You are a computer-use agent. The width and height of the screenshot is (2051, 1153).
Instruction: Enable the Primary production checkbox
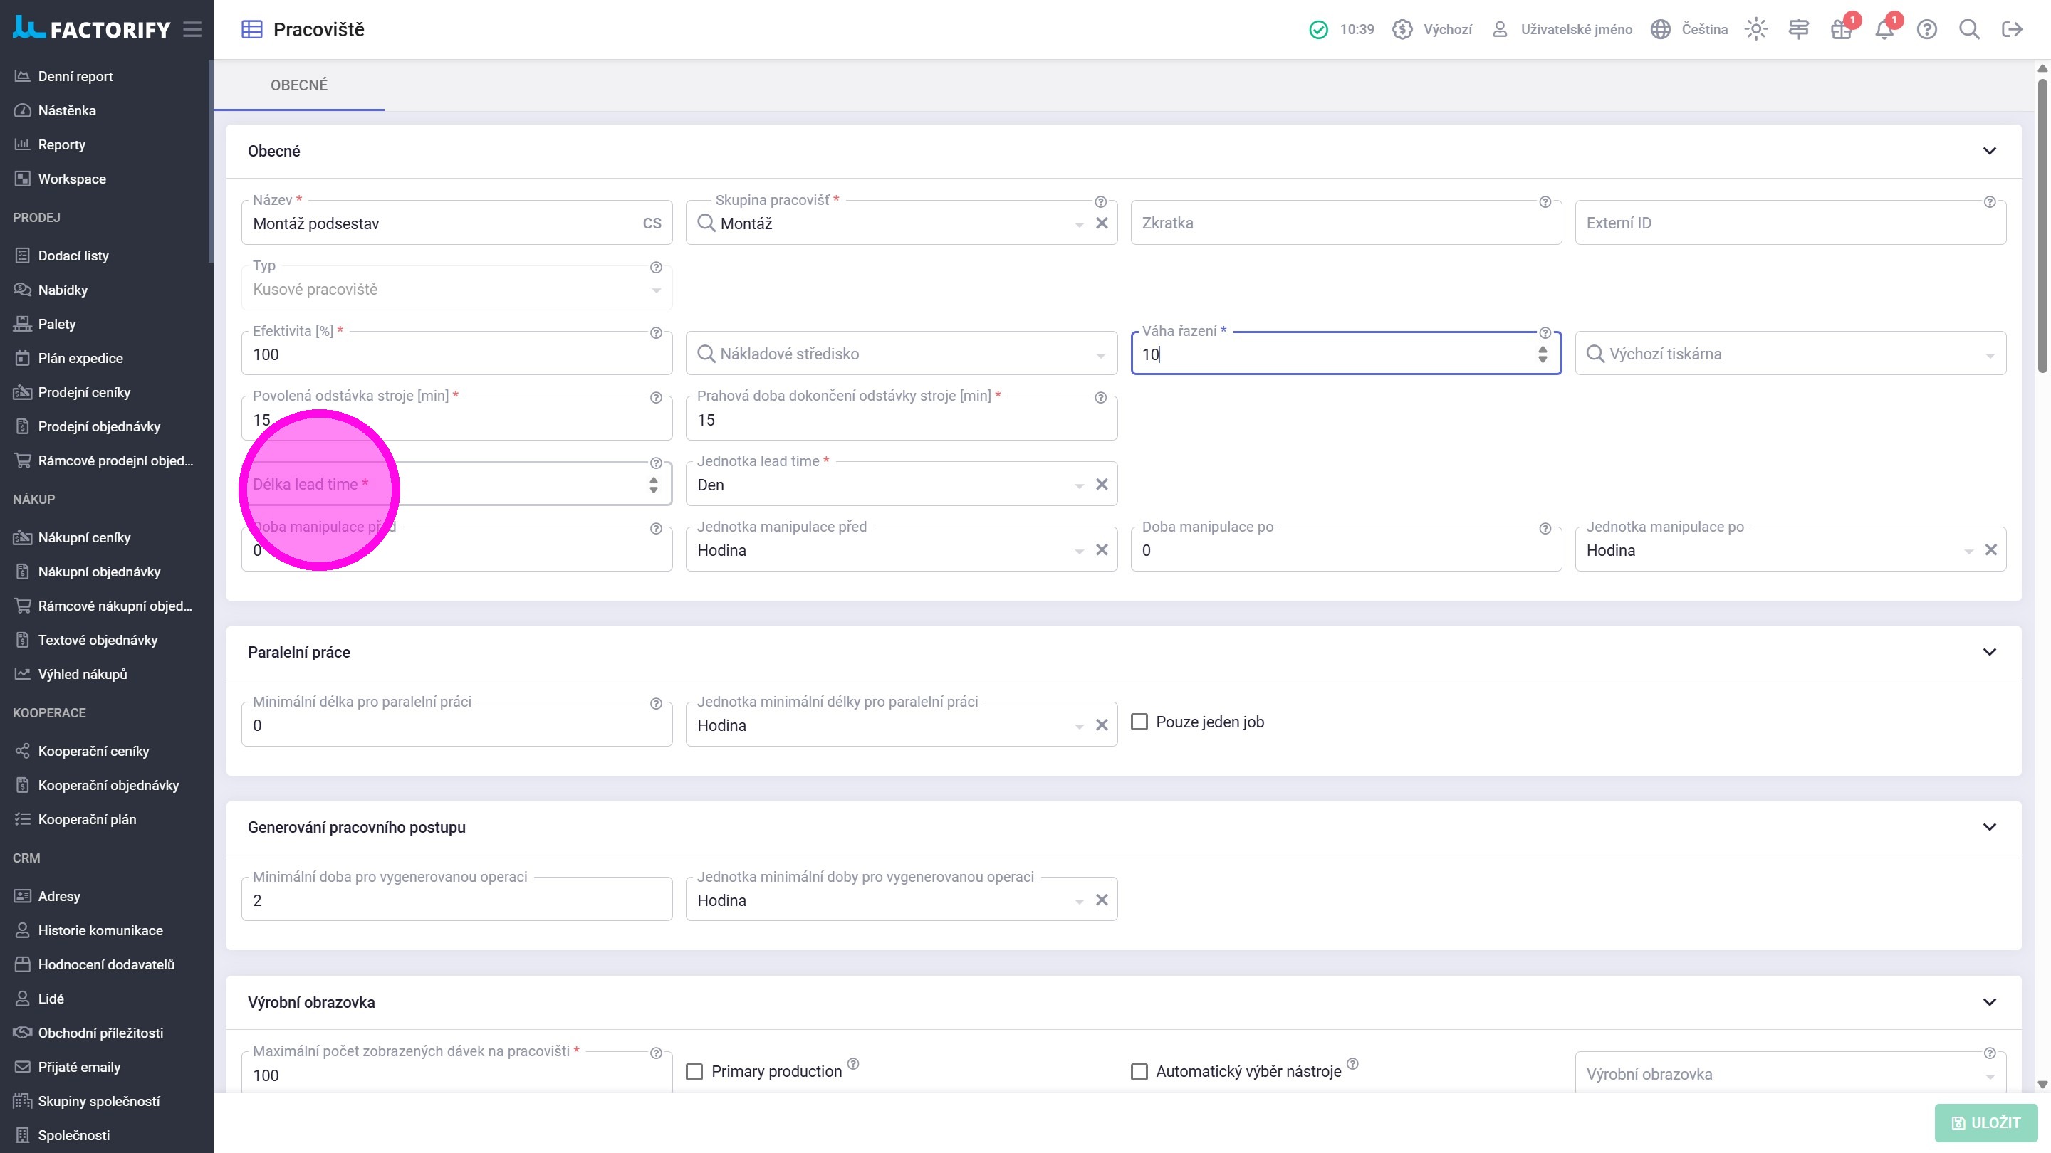coord(694,1071)
